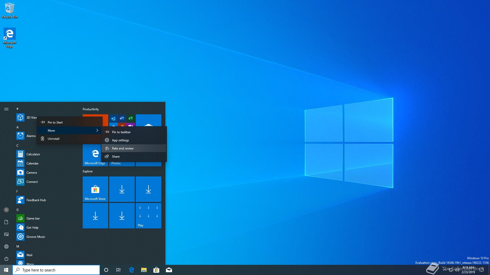
Task: Click the Type here to search box
Action: coord(56,270)
